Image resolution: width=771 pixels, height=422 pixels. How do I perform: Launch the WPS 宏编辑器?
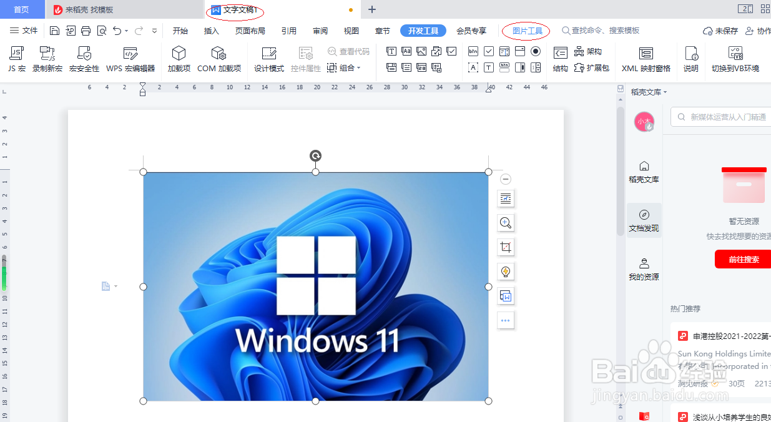[x=130, y=60]
